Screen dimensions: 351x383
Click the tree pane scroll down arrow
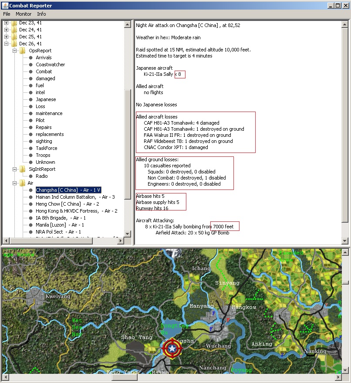click(128, 234)
